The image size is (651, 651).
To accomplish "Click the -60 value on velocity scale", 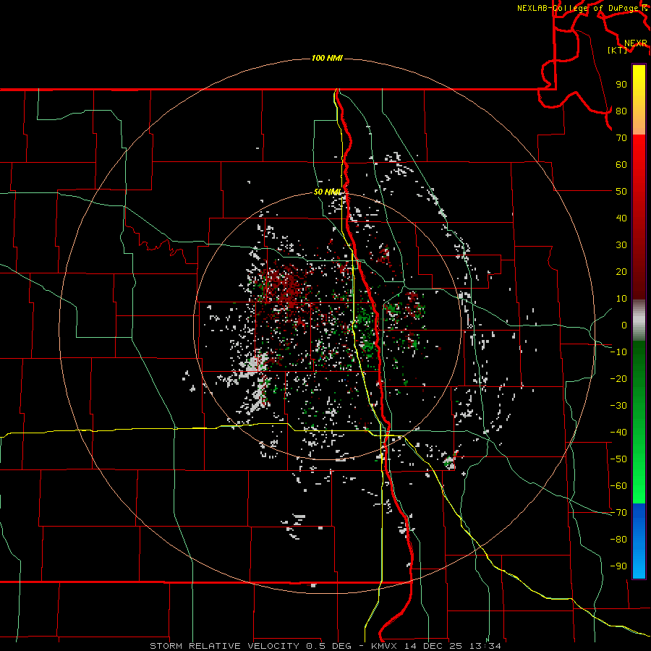I will (x=618, y=486).
